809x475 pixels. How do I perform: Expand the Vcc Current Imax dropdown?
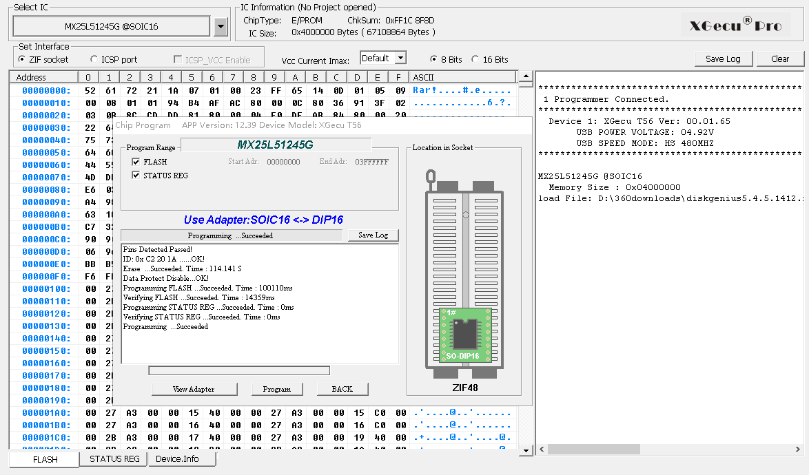(400, 59)
